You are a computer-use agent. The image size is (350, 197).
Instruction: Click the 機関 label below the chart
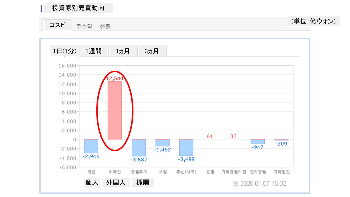(143, 182)
